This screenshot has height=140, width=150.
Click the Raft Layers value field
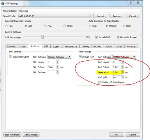[117, 62]
